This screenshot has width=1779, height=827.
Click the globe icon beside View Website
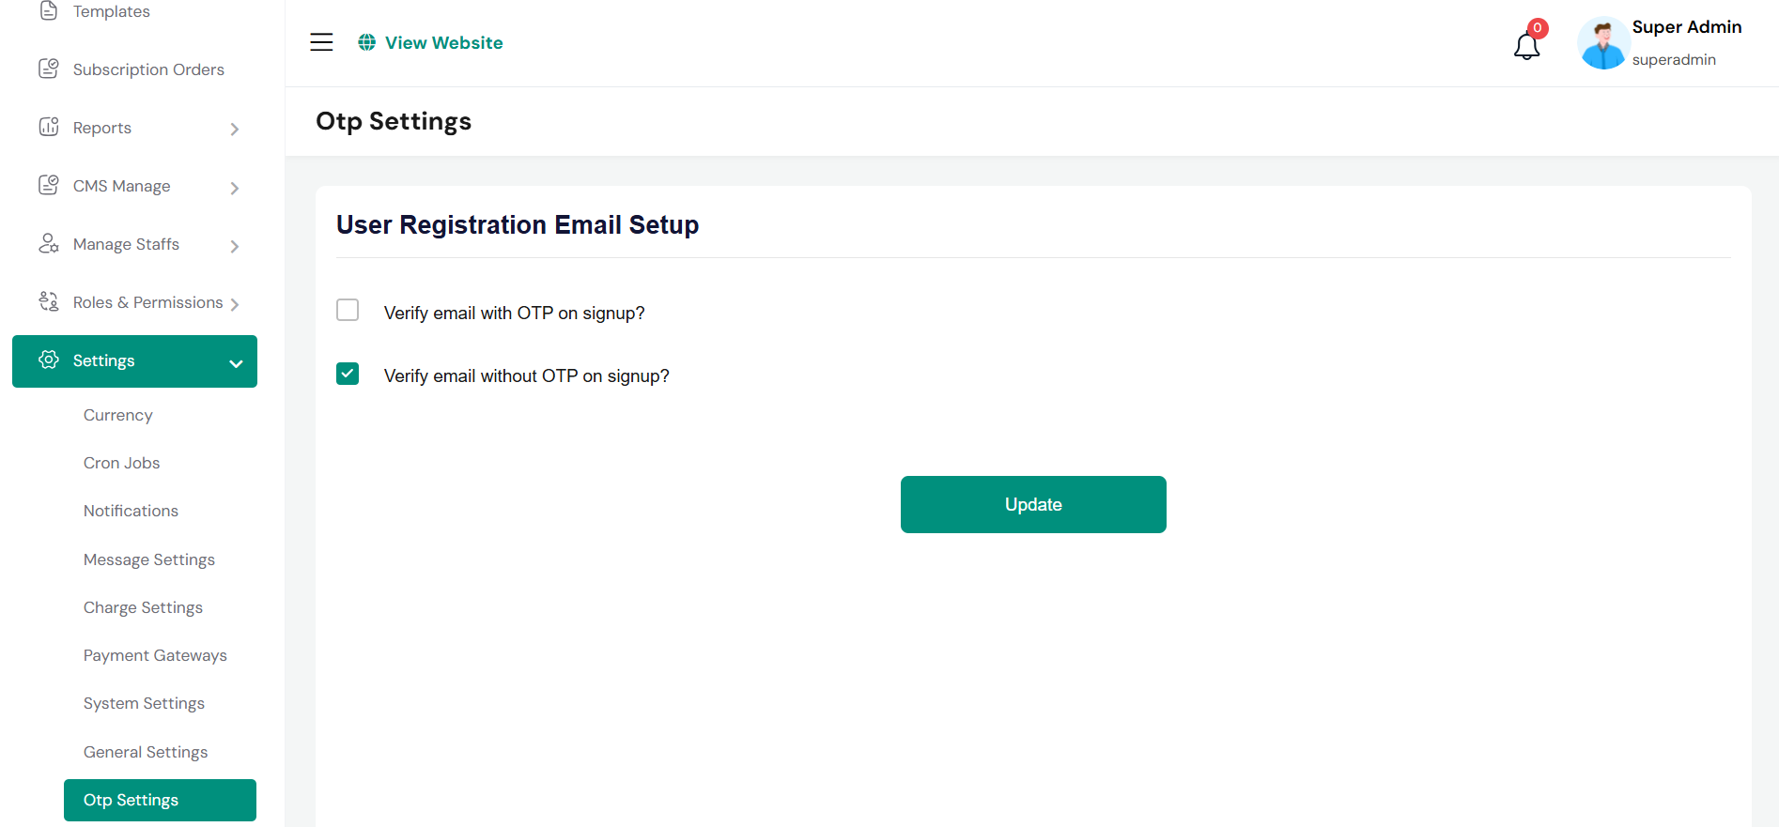pos(367,42)
